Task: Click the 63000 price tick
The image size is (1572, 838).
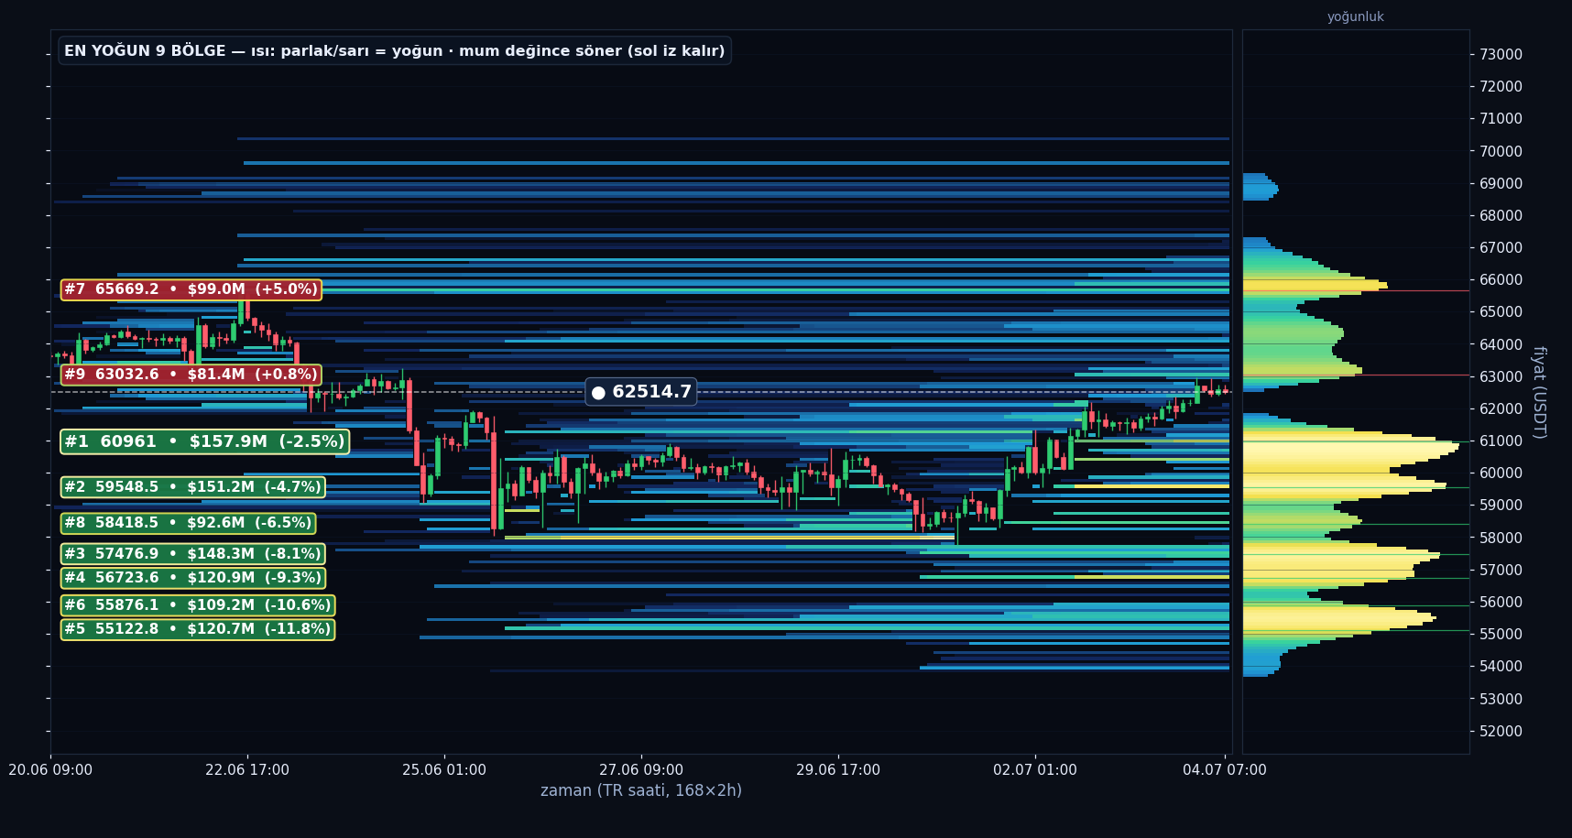Action: 1501,376
